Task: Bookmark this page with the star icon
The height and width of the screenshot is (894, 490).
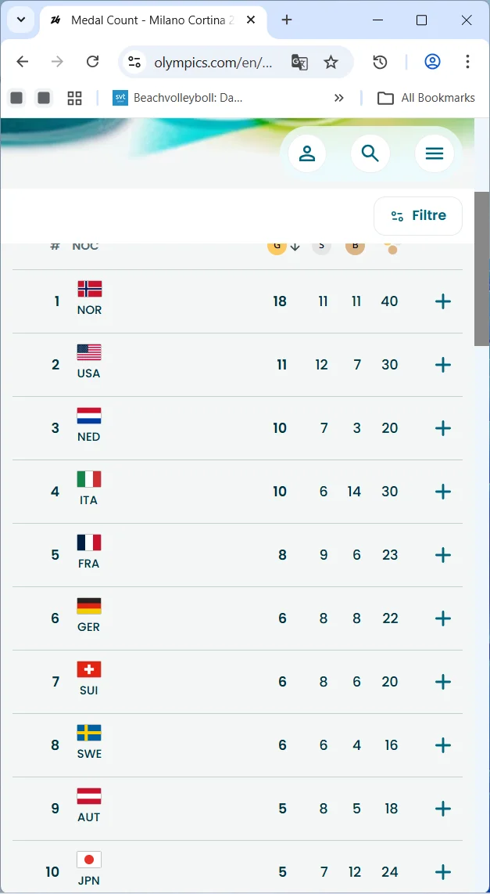Action: point(331,63)
